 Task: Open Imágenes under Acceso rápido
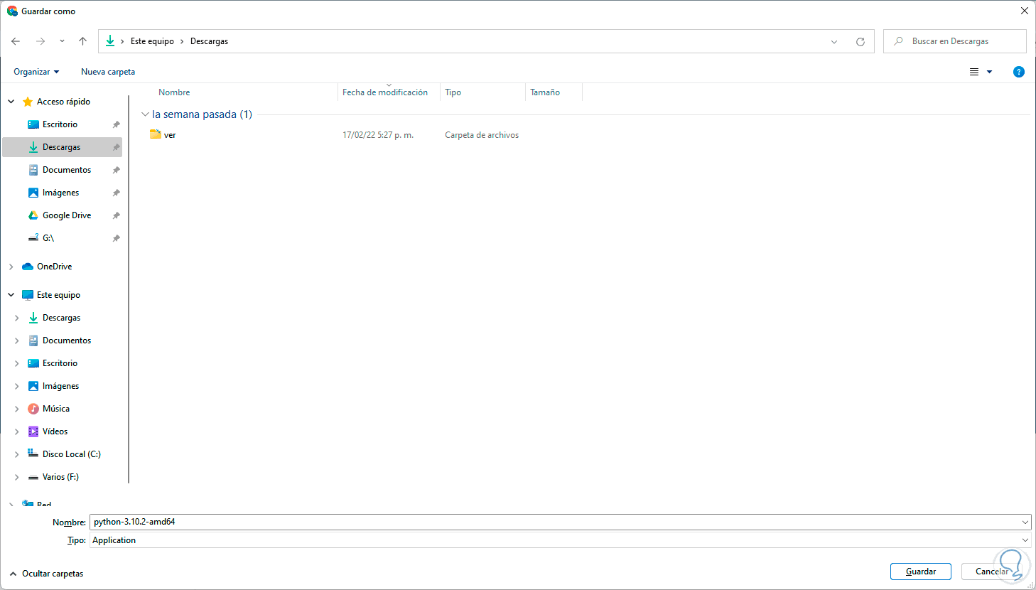pos(60,193)
